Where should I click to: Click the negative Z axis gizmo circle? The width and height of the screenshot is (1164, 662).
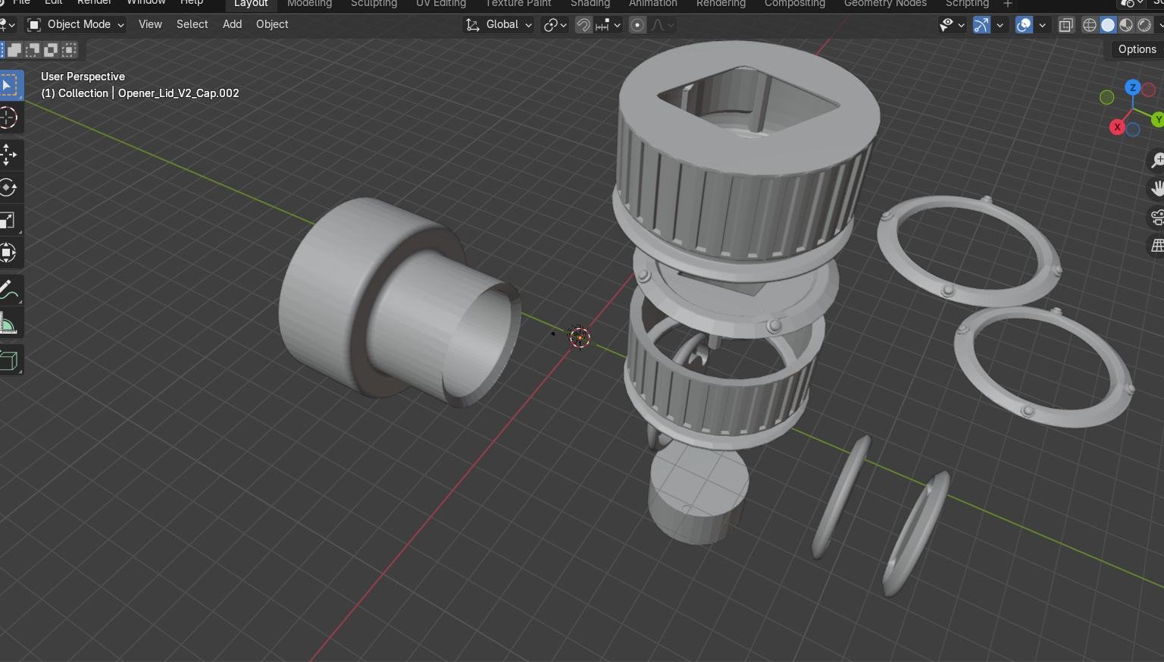coord(1133,130)
